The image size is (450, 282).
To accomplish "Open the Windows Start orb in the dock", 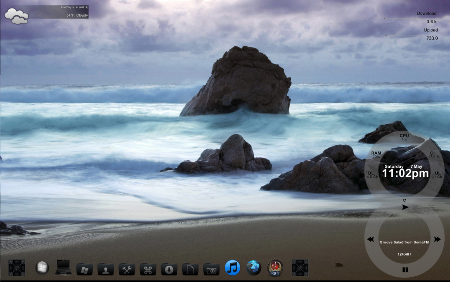I will 43,267.
